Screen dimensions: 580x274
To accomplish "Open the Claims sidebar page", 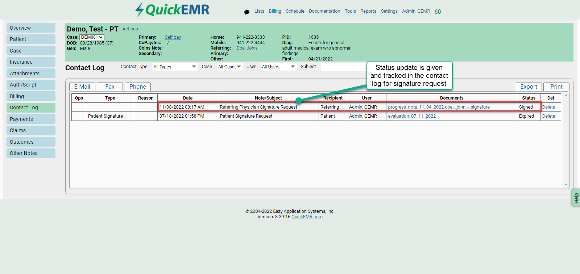I will [x=31, y=130].
